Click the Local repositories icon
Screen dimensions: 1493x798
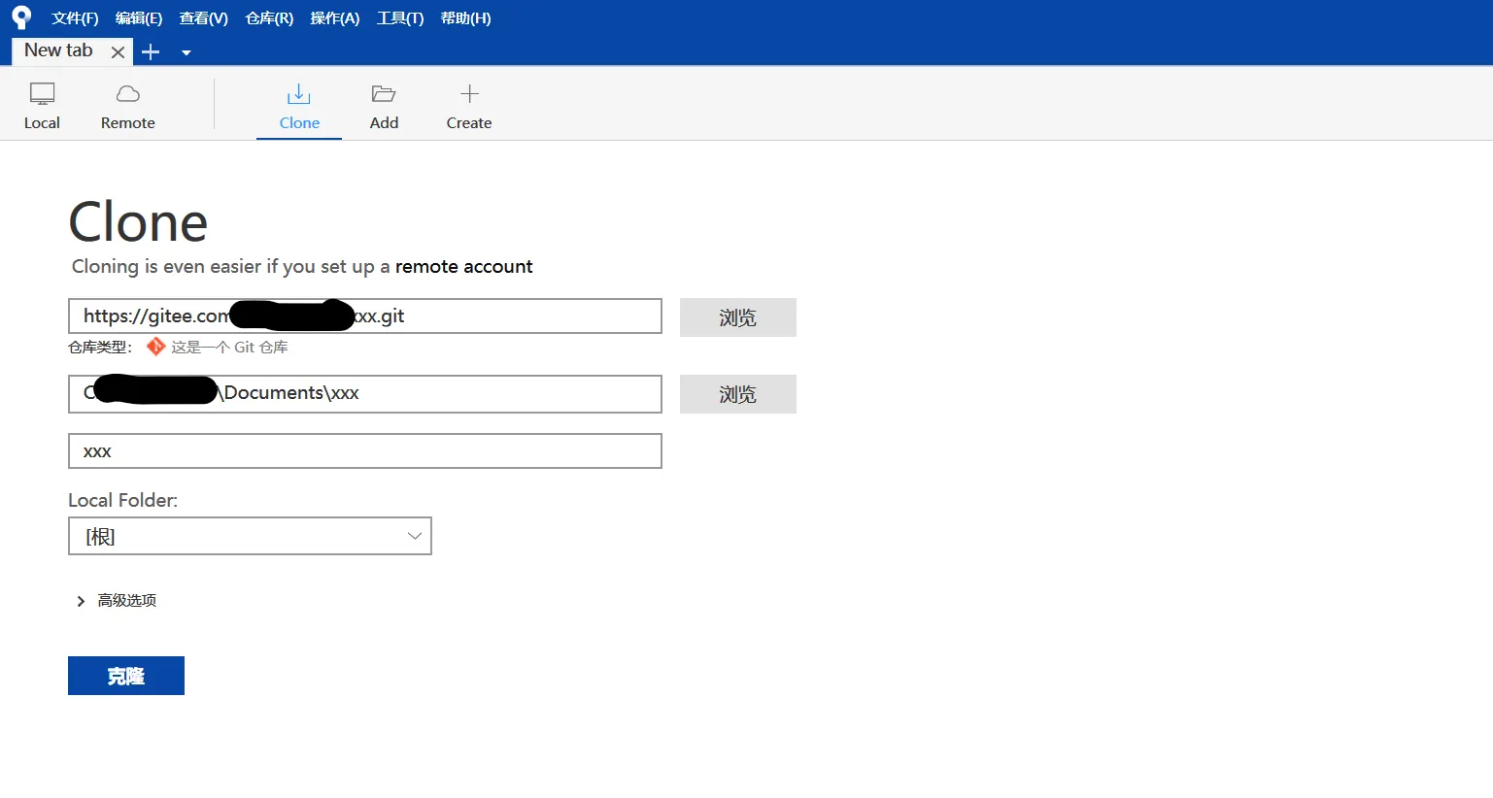42,95
